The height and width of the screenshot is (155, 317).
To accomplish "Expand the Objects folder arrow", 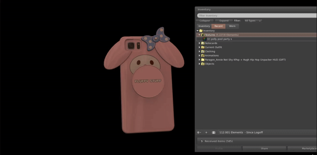I will (199, 64).
